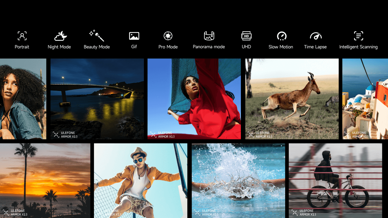Select the Slow Motion gauge icon
Viewport: 388px width, 218px height.
(281, 36)
